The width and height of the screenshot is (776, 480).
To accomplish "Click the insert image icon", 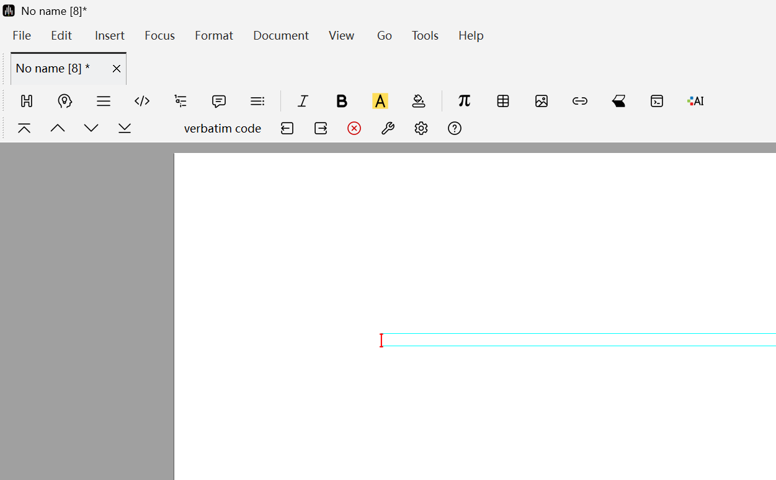I will [542, 101].
